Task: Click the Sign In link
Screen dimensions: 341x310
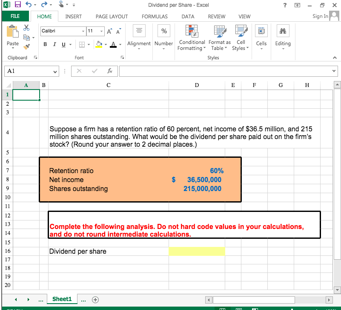Action: click(x=320, y=16)
